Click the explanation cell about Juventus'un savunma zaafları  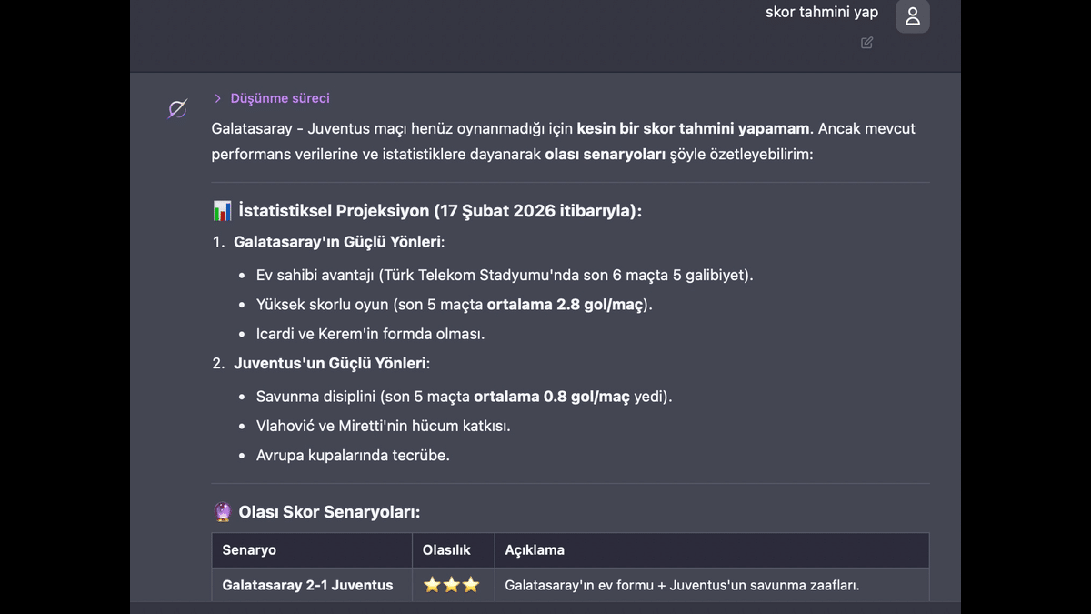tap(682, 585)
